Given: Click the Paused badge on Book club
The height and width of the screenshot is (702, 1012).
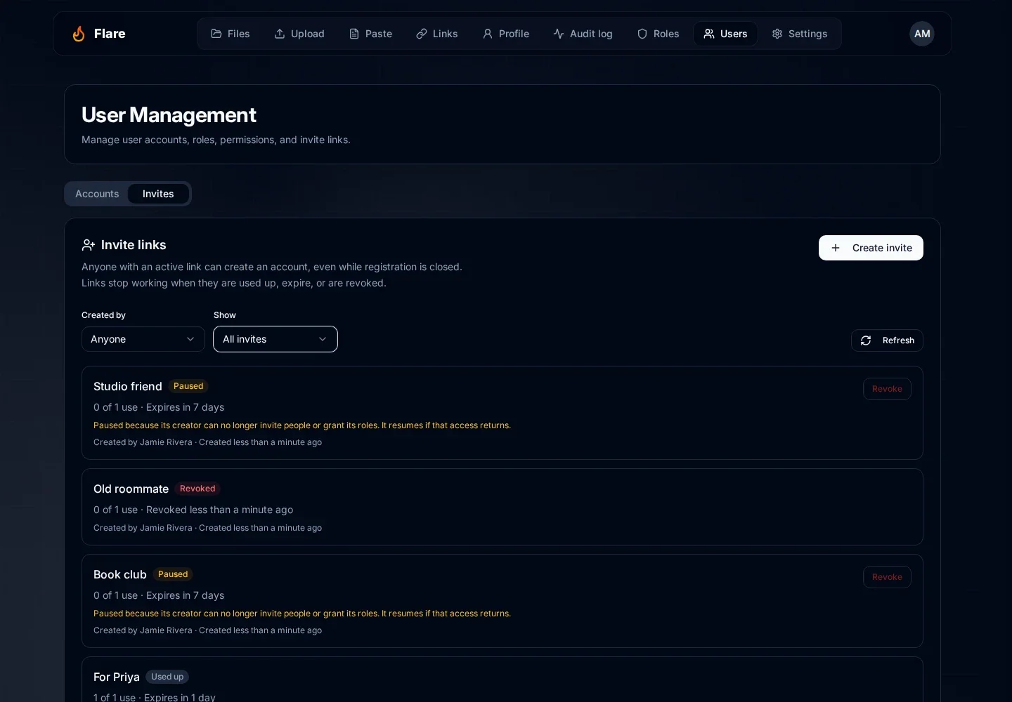Looking at the screenshot, I should [173, 574].
